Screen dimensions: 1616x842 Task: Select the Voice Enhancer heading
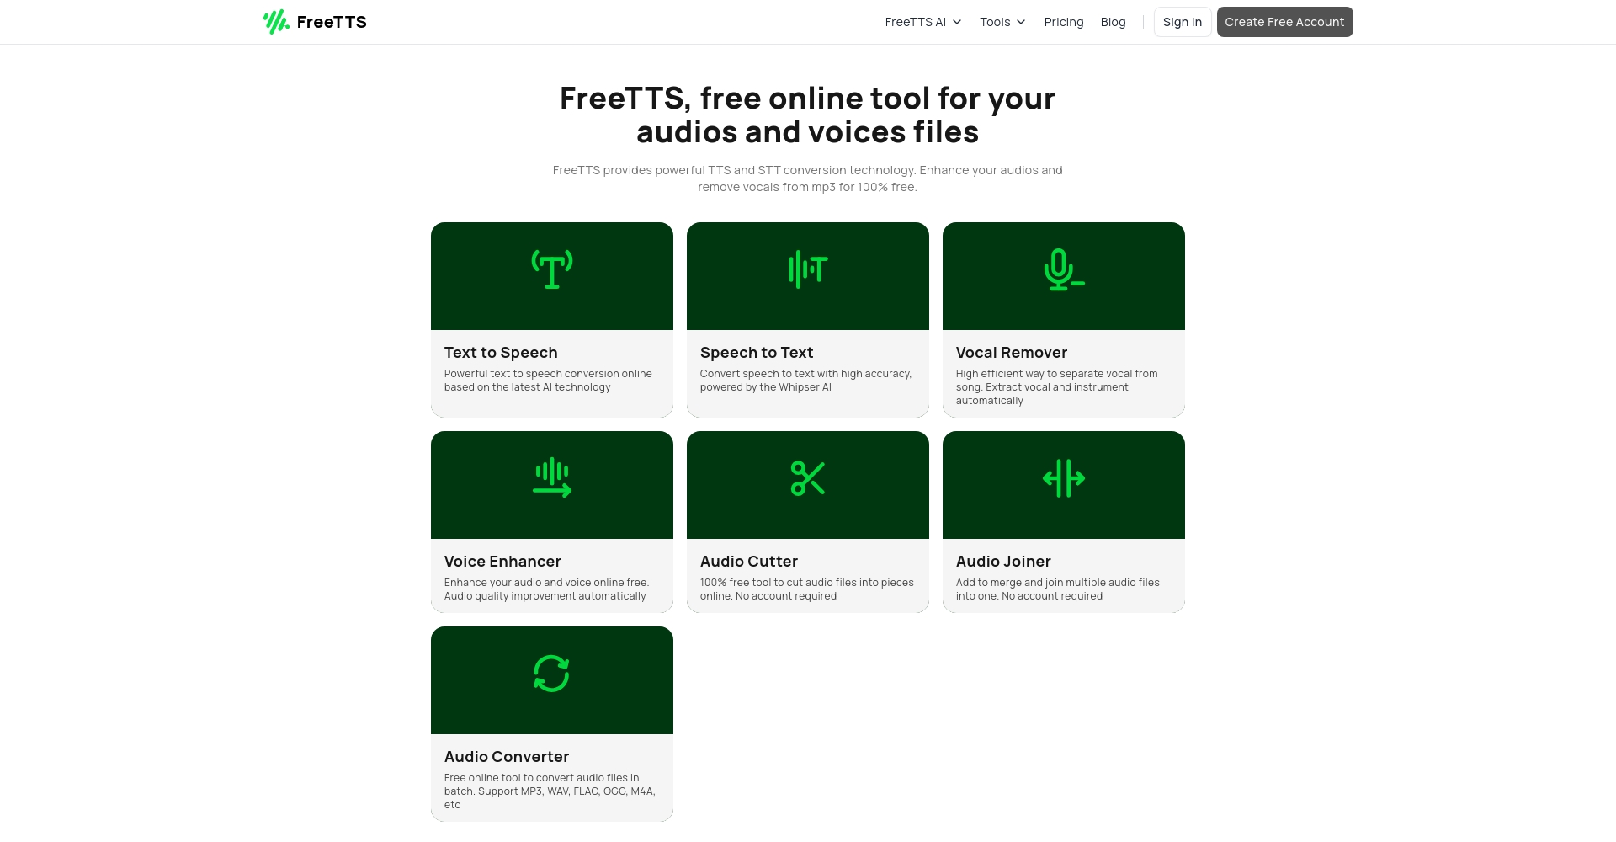pyautogui.click(x=502, y=562)
